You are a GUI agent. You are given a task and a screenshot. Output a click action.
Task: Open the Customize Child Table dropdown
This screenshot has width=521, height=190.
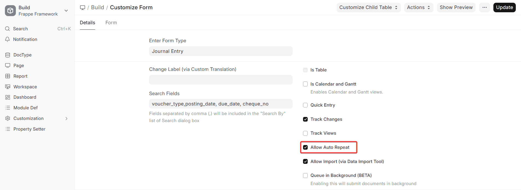(369, 7)
